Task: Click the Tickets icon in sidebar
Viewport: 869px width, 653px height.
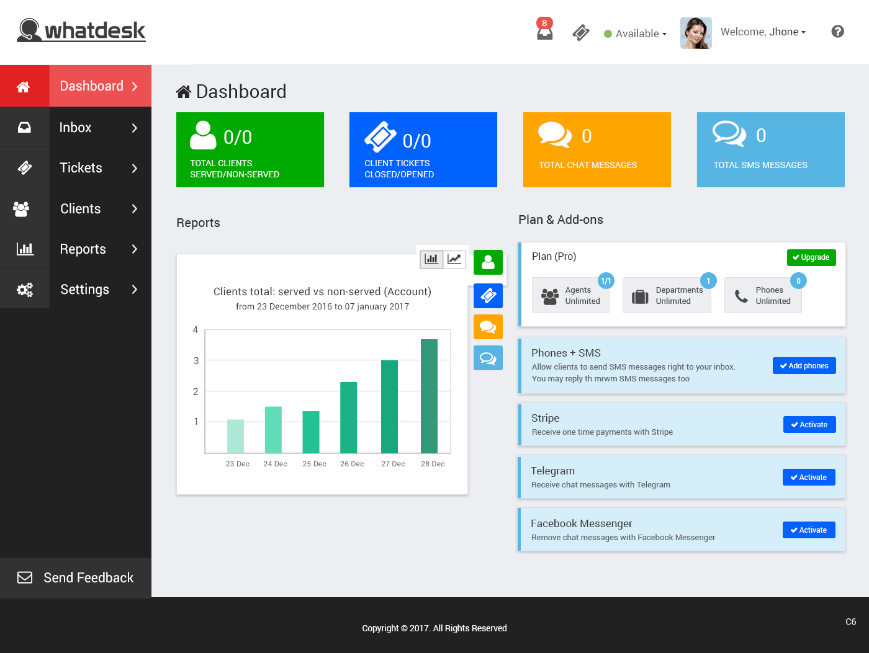Action: pos(25,167)
